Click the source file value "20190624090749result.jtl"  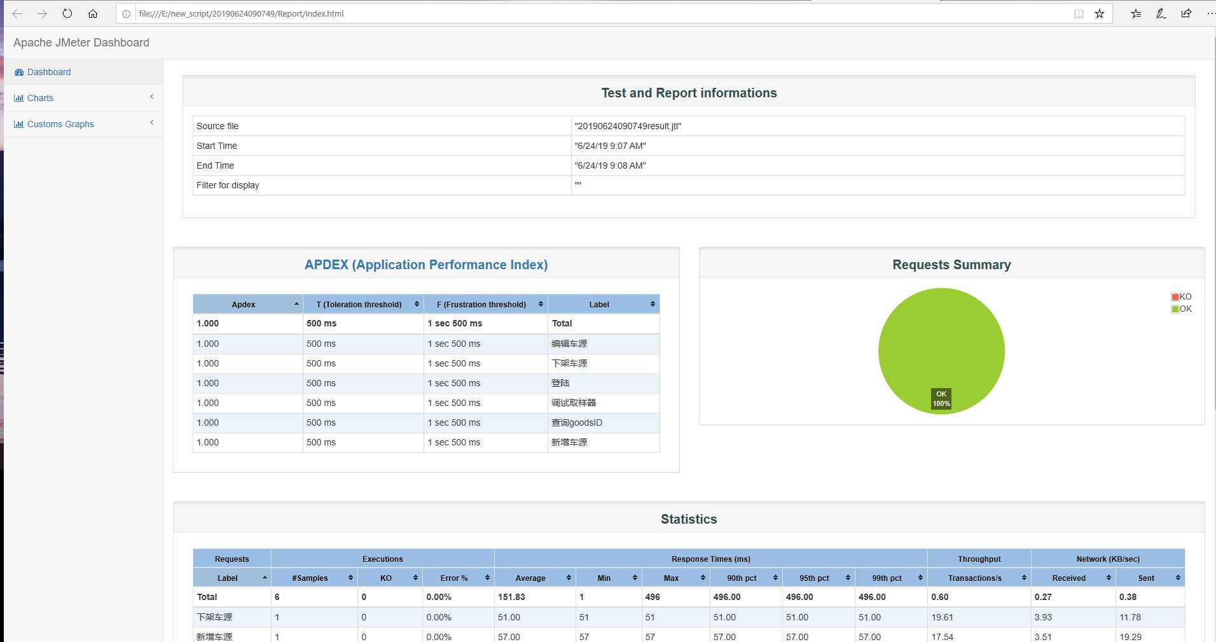pyautogui.click(x=628, y=126)
